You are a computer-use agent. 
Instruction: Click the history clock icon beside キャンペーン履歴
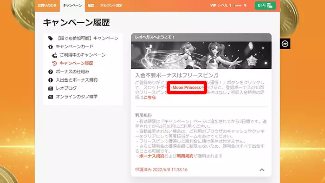coord(54,63)
